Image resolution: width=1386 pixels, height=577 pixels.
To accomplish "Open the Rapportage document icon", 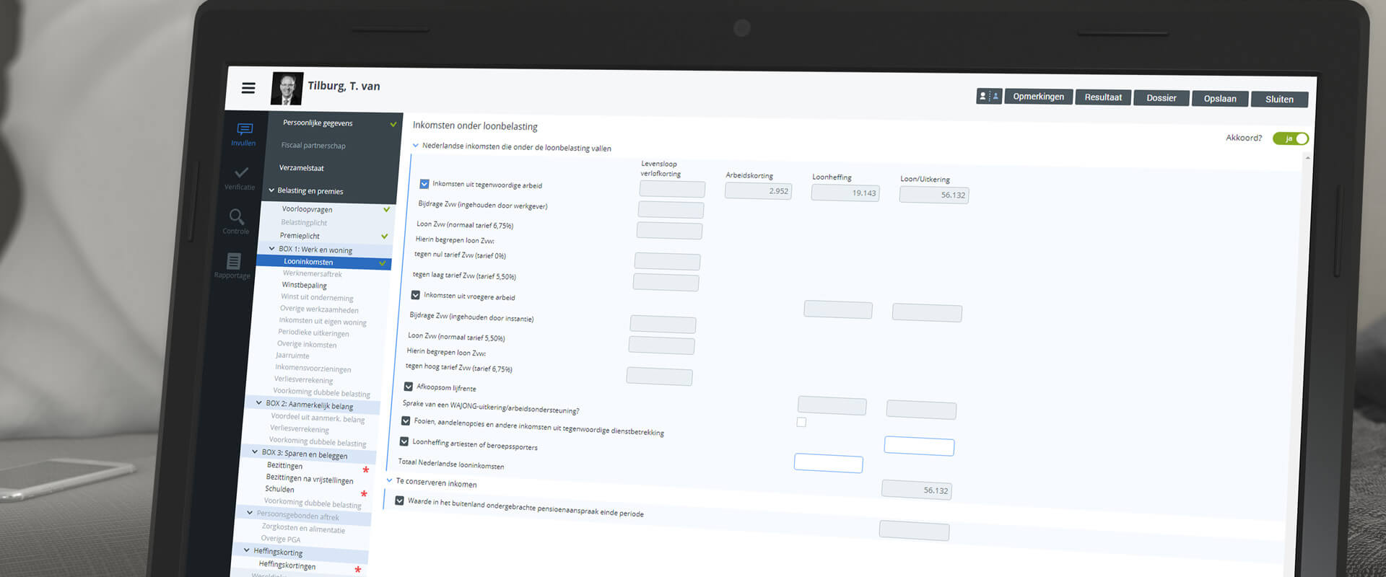I will coord(234,261).
